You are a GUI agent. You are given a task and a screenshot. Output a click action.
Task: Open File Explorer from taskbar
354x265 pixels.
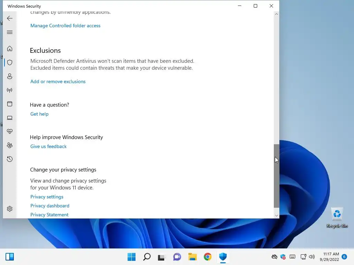192,257
